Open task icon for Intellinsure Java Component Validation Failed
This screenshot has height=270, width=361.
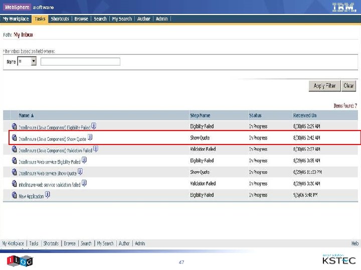[x=14, y=149]
